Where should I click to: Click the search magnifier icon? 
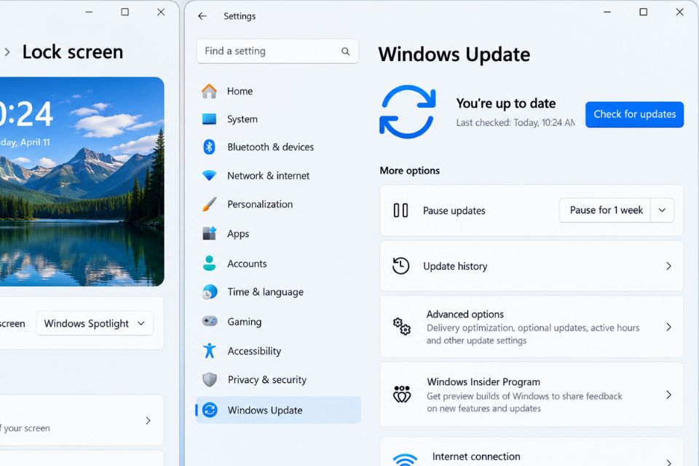(345, 51)
